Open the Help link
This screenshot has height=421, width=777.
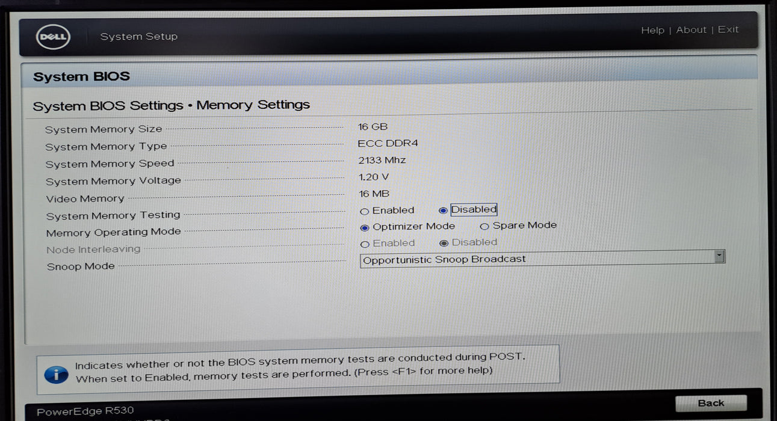point(652,30)
